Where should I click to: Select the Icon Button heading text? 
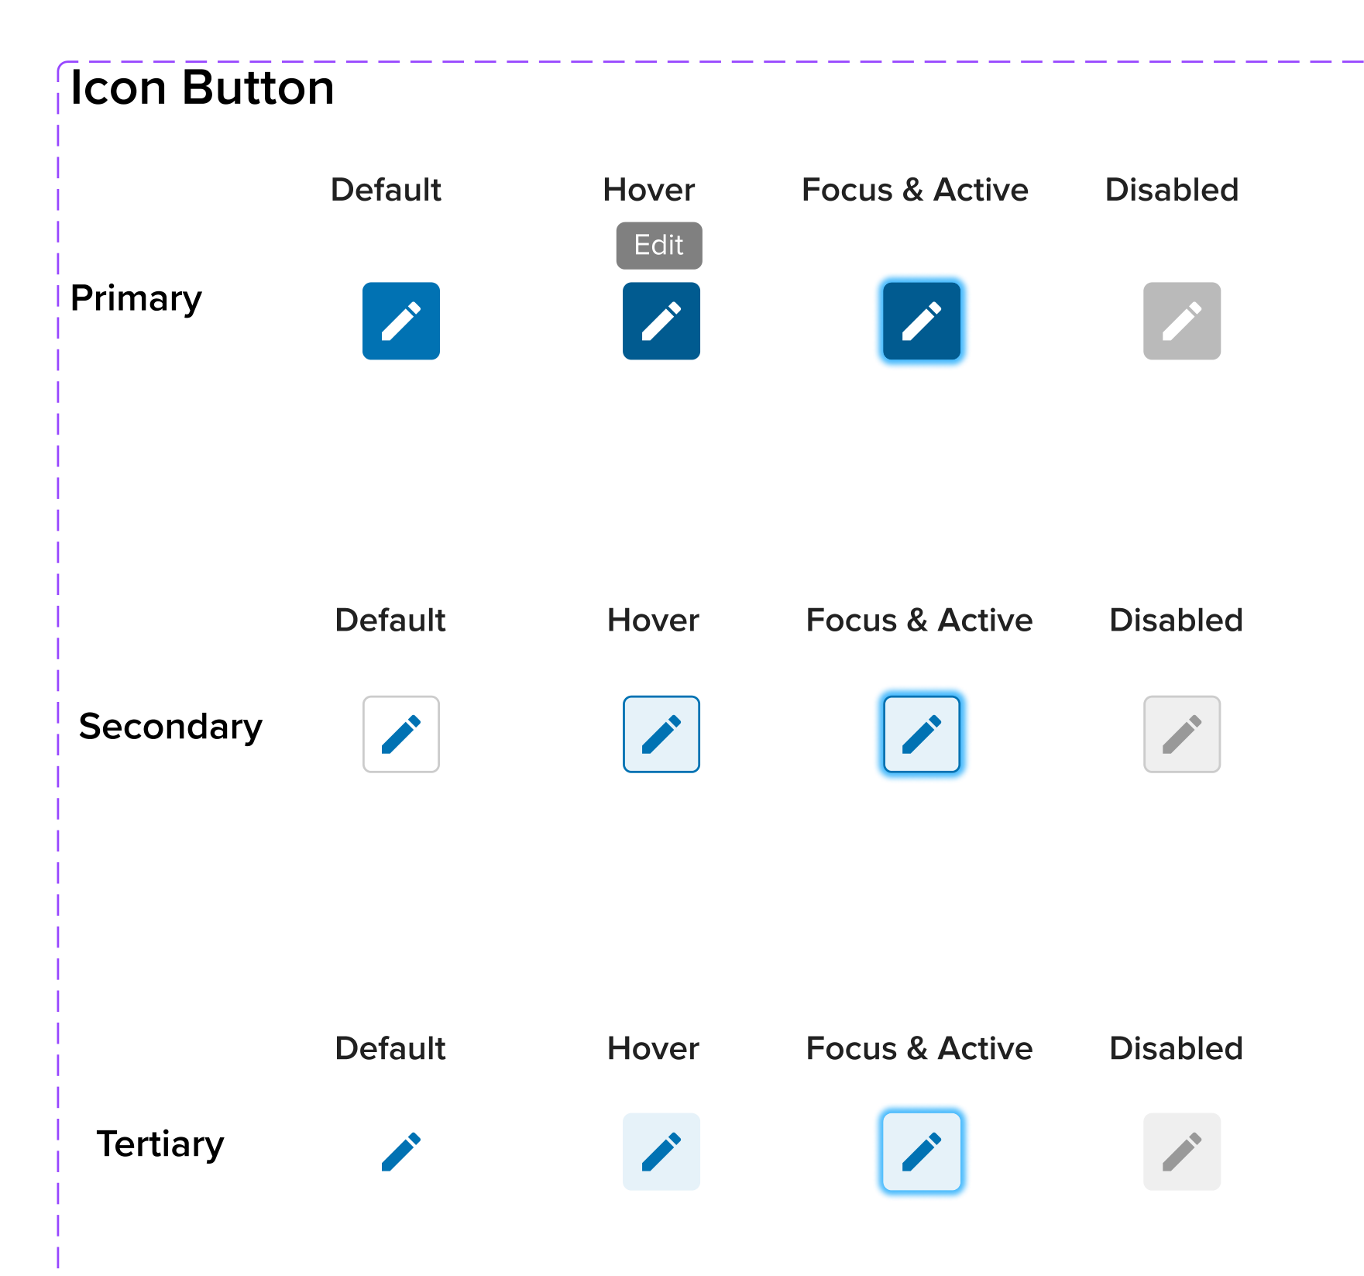(x=202, y=88)
